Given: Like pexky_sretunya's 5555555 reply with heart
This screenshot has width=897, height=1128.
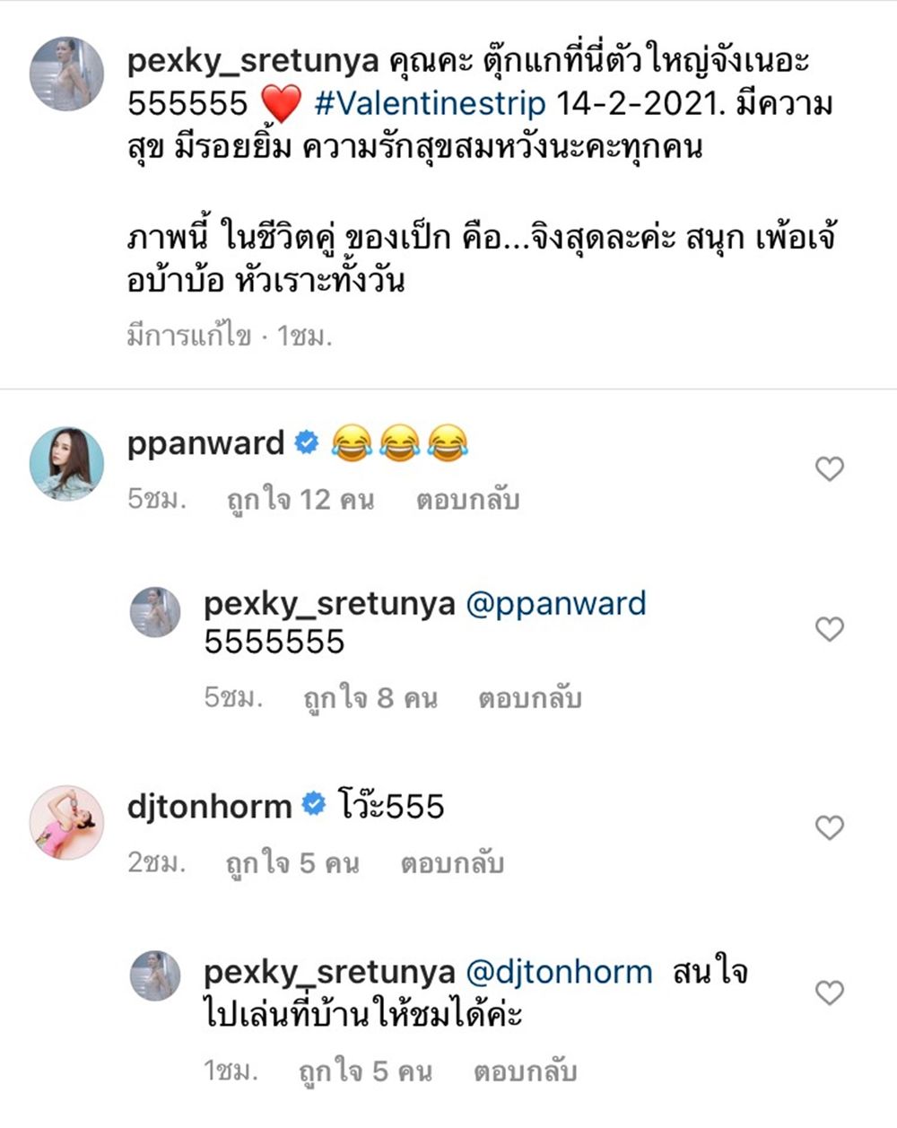Looking at the screenshot, I should (x=830, y=629).
